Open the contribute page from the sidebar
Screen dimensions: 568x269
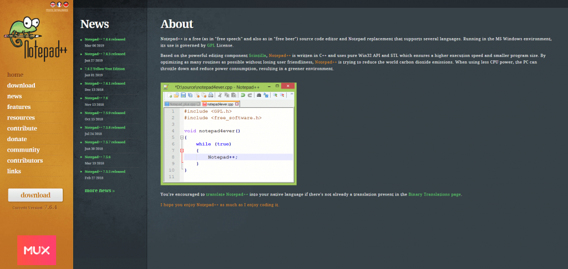[22, 128]
